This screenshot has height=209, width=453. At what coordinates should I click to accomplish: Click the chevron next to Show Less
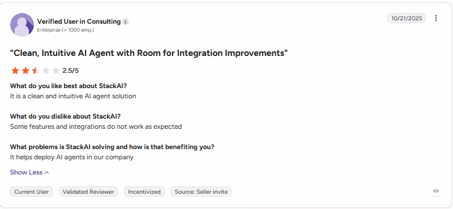tap(47, 173)
